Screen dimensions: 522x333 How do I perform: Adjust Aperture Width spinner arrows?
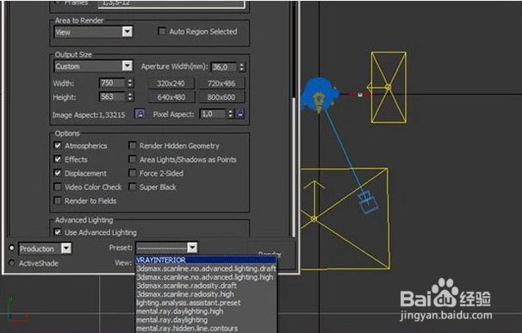click(242, 67)
